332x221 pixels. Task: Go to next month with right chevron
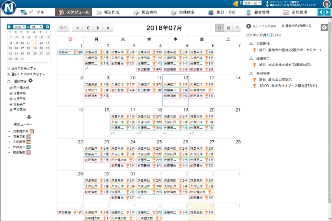pos(98,28)
